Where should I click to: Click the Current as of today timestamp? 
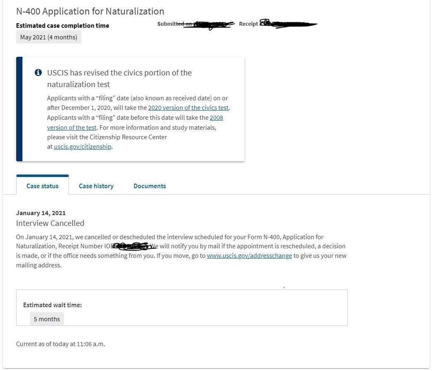[x=61, y=344]
